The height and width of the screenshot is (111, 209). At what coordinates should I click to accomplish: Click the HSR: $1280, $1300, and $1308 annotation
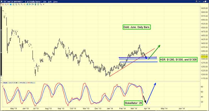tap(179, 60)
